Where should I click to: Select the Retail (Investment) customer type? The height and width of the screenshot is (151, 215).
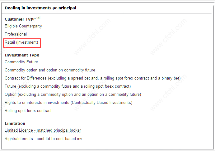click(x=21, y=42)
